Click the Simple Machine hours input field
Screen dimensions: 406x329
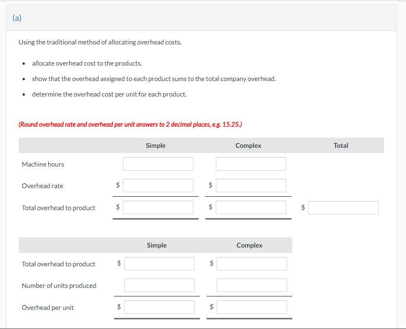coord(158,164)
